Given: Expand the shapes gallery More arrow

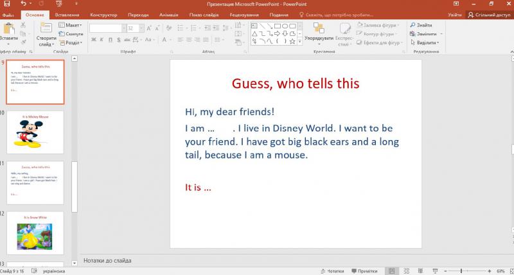Looking at the screenshot, I should point(299,42).
